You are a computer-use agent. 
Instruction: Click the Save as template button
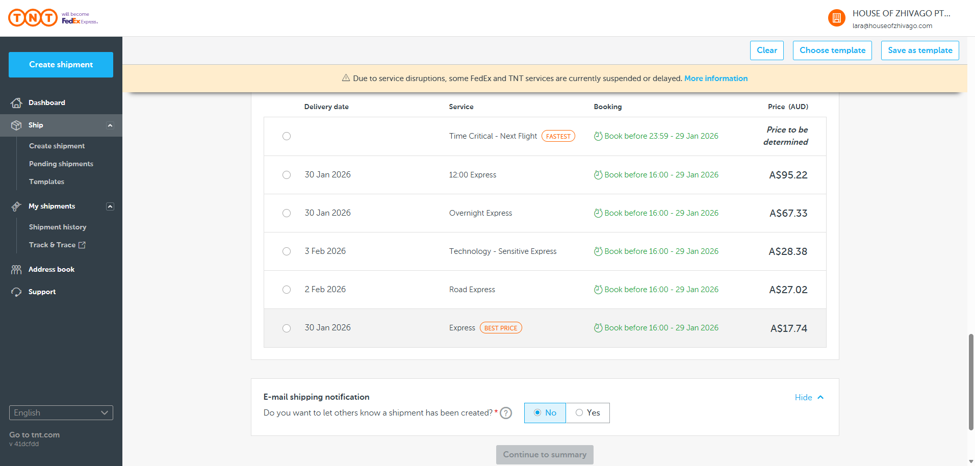920,50
